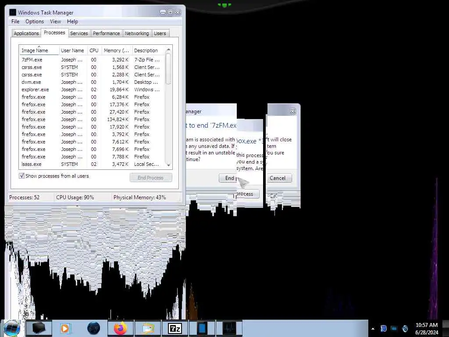Confirm End process in the dialog

[228, 178]
